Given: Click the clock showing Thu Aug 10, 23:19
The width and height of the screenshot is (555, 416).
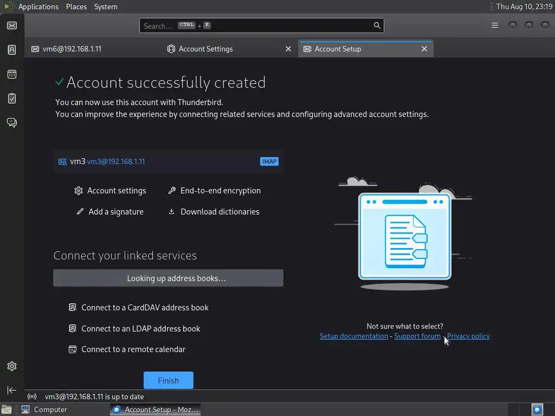Looking at the screenshot, I should point(524,6).
